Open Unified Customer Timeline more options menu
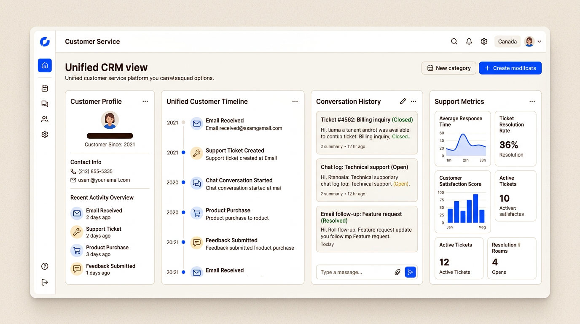The height and width of the screenshot is (324, 580). click(x=295, y=101)
